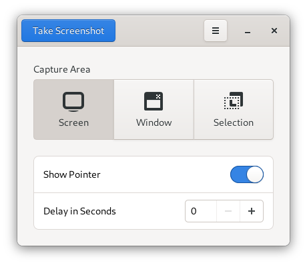This screenshot has width=307, height=265.
Task: Click the Delay in Seconds label
Action: point(79,211)
